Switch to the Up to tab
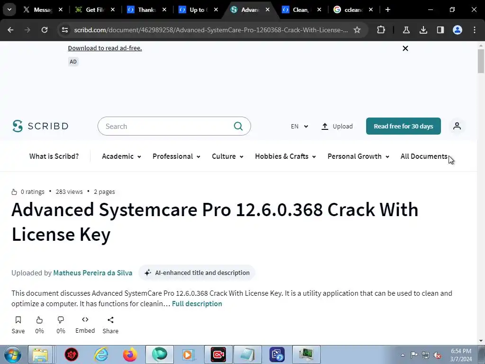This screenshot has width=485, height=364. tap(198, 9)
